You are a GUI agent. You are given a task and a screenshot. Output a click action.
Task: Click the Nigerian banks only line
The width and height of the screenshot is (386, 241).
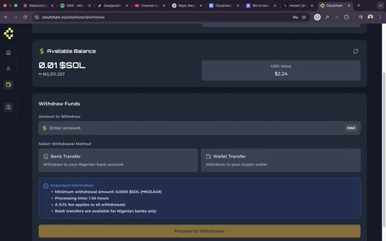coord(106,211)
